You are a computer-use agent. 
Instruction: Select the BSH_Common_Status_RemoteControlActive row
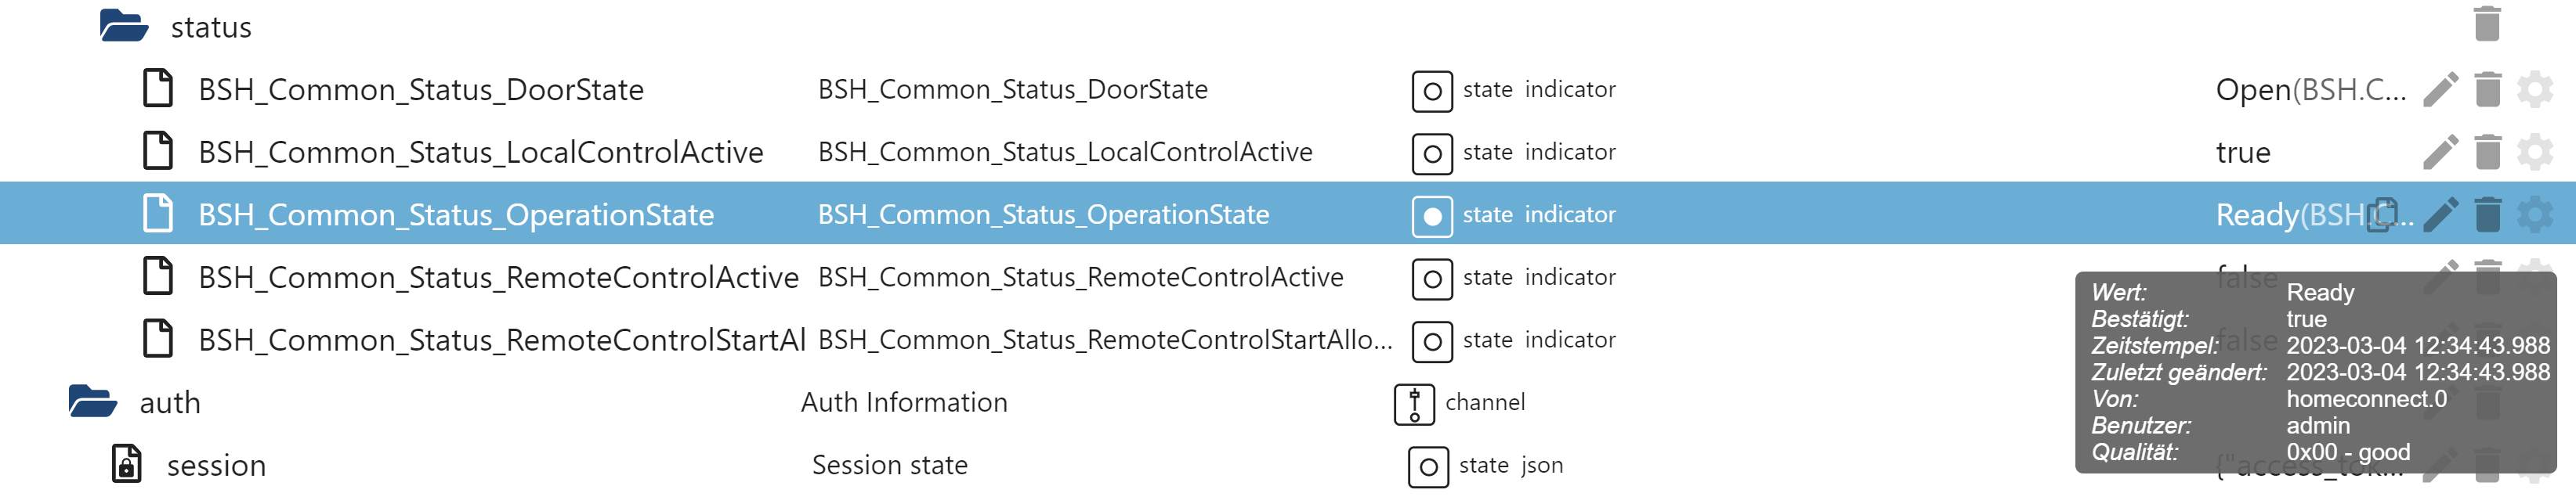497,278
